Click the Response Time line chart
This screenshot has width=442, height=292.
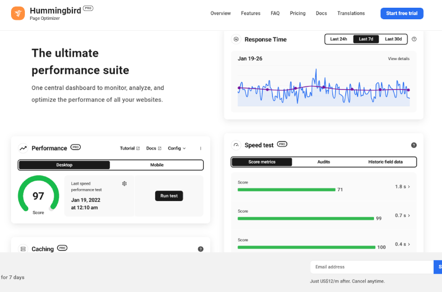pos(324,87)
